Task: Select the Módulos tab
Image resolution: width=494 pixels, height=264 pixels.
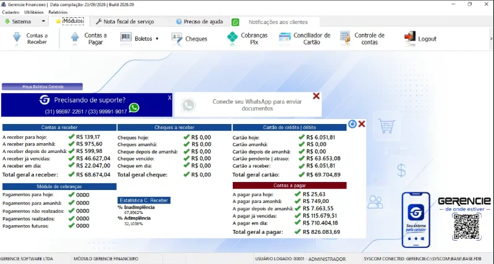Action: 70,21
